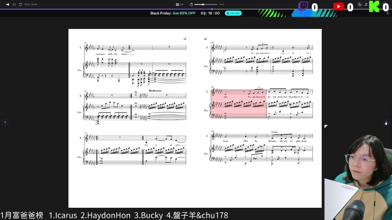
Task: Toggle dark mode moon icon
Action: (x=360, y=5)
